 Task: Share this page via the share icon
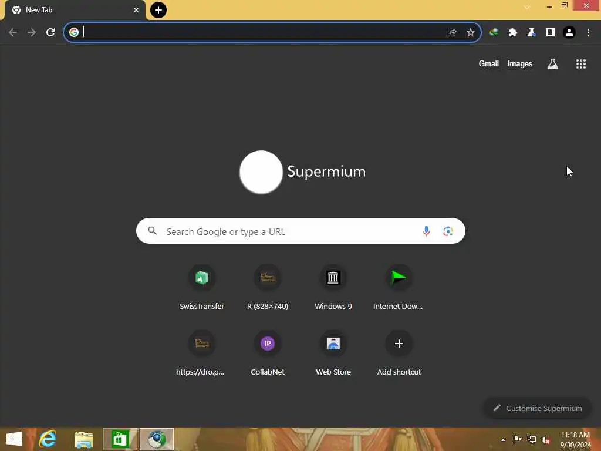452,33
